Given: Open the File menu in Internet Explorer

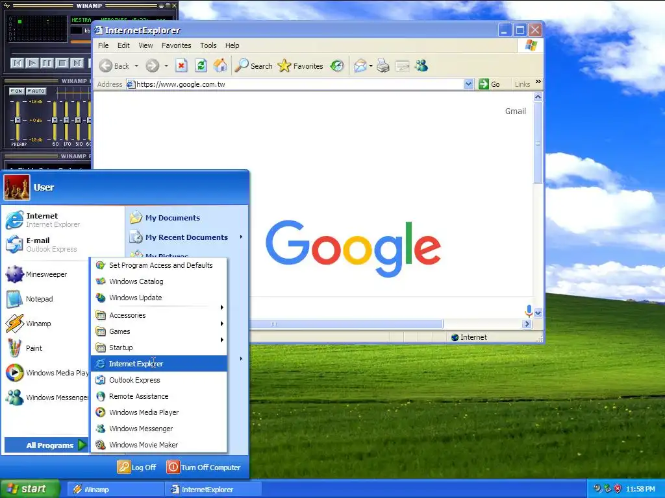Looking at the screenshot, I should point(103,45).
